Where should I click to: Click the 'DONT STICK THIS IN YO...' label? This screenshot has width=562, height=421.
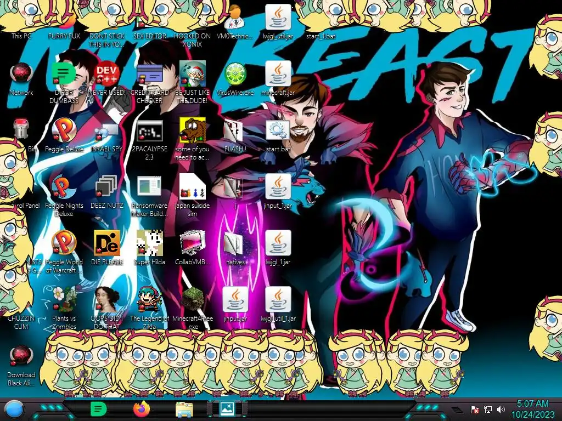point(107,39)
